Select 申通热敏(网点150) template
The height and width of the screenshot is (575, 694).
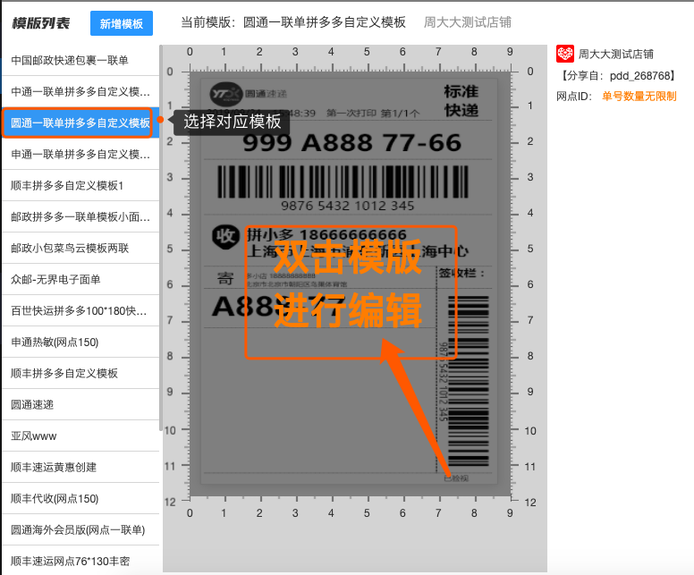tap(55, 342)
